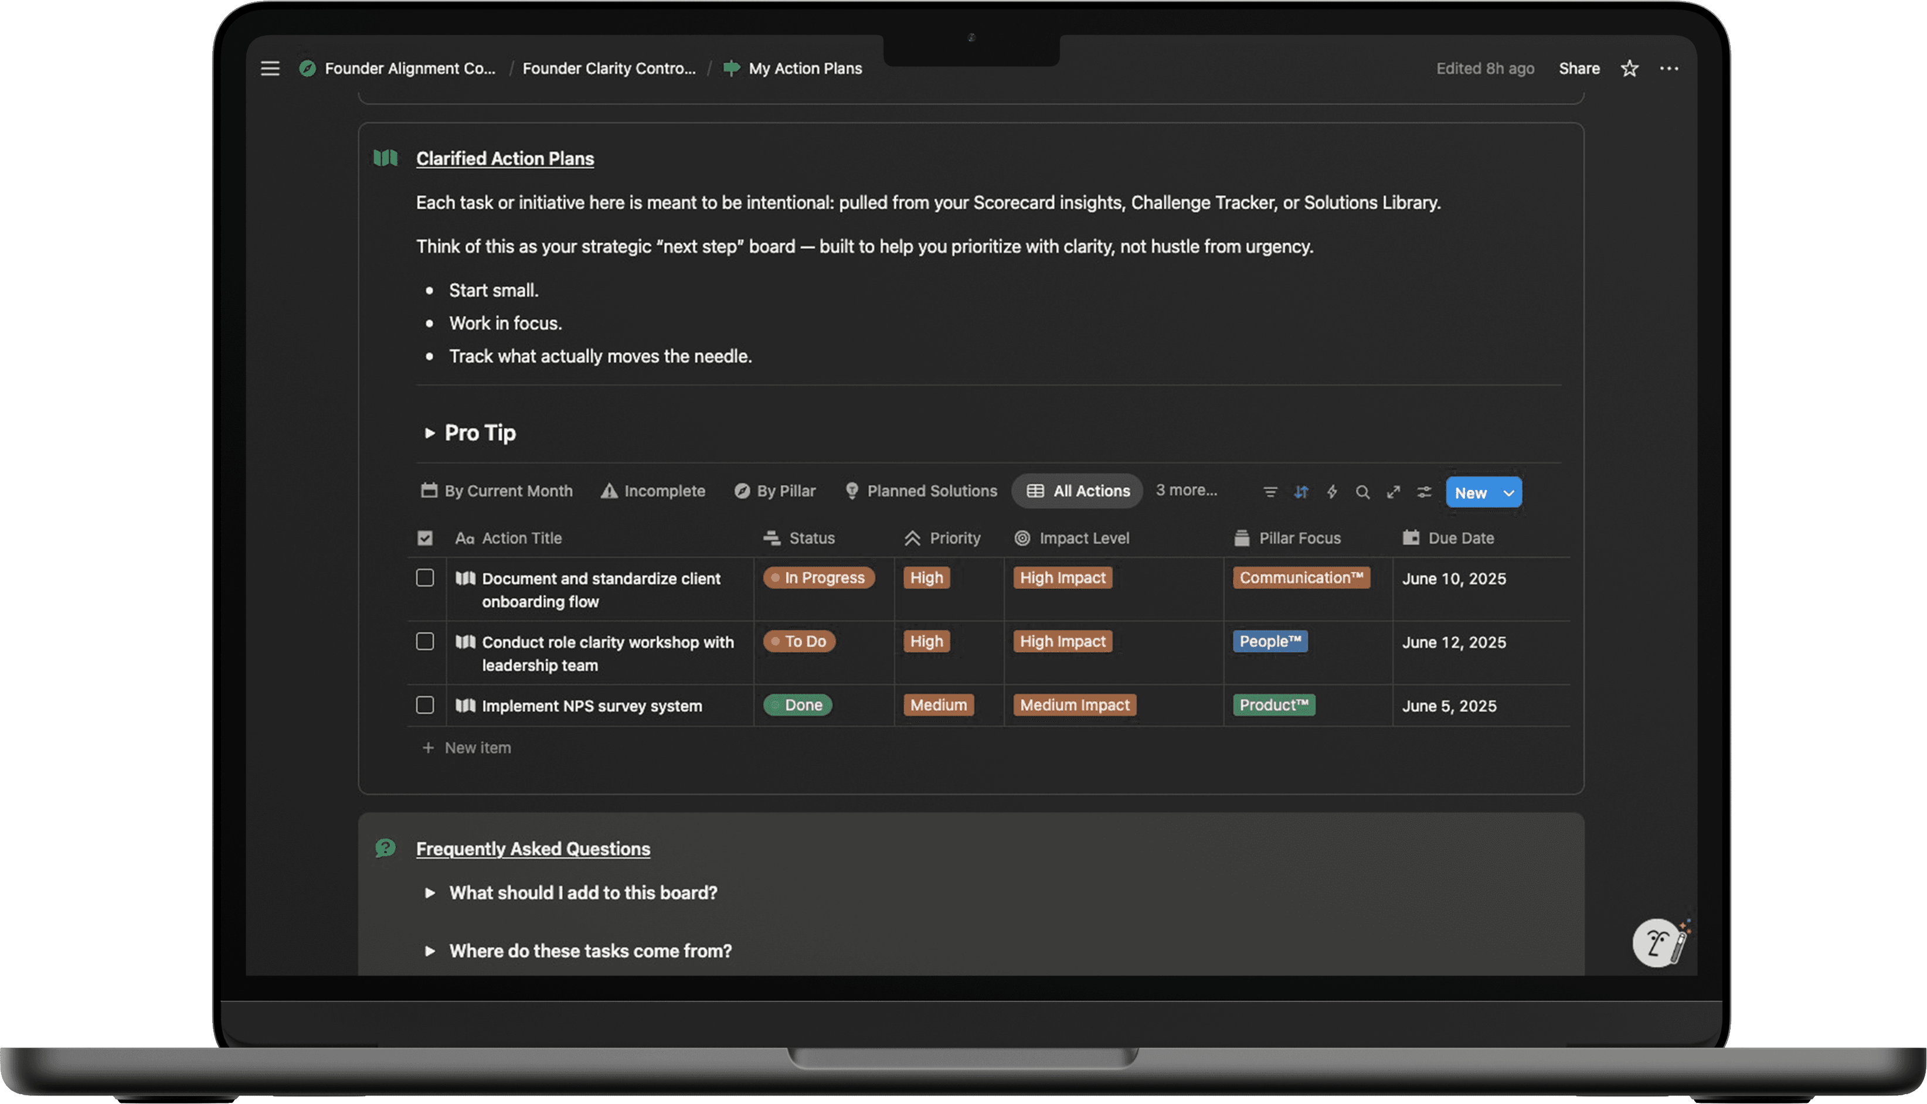This screenshot has height=1104, width=1927.
Task: Switch to the By Pillar view tab
Action: (775, 490)
